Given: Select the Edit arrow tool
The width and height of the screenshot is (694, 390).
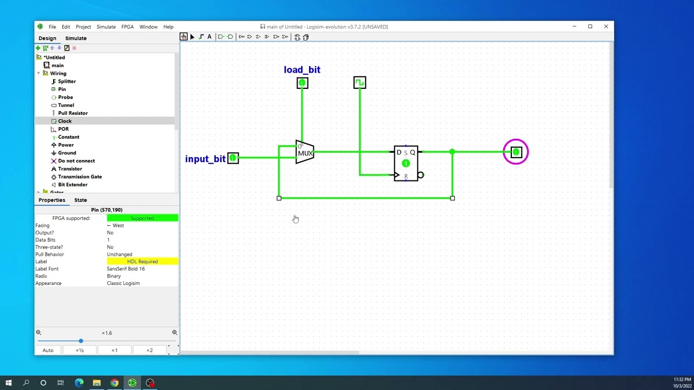Looking at the screenshot, I should [x=192, y=37].
